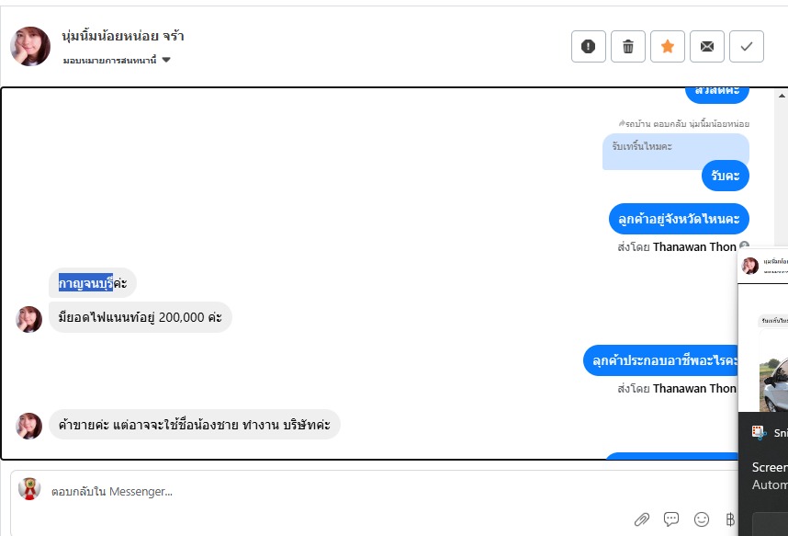Click the baht payment icon

pos(730,519)
